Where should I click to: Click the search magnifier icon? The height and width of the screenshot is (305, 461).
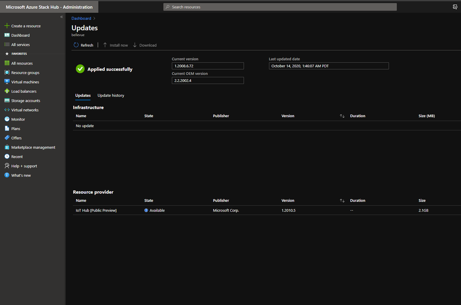point(168,7)
